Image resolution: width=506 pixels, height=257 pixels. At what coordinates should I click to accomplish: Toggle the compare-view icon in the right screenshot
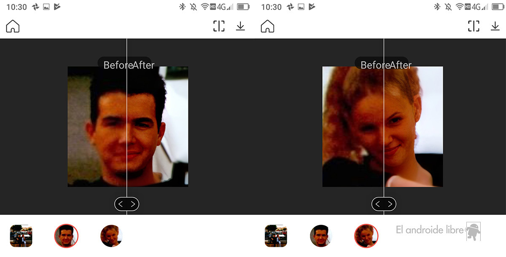click(x=474, y=26)
